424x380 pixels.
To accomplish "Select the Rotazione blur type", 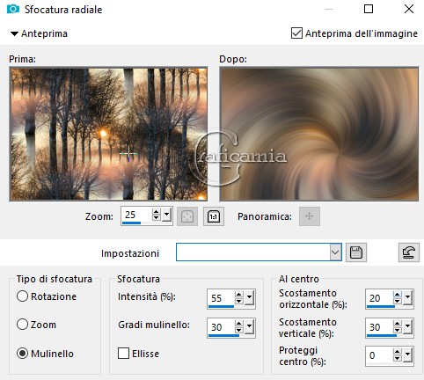I will [x=22, y=296].
